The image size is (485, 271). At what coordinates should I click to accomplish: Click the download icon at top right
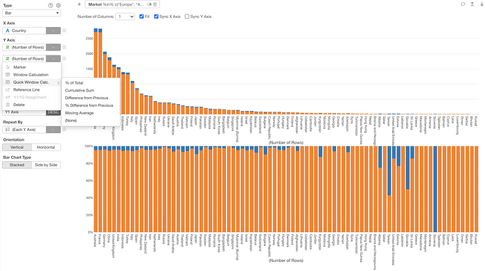482,4
